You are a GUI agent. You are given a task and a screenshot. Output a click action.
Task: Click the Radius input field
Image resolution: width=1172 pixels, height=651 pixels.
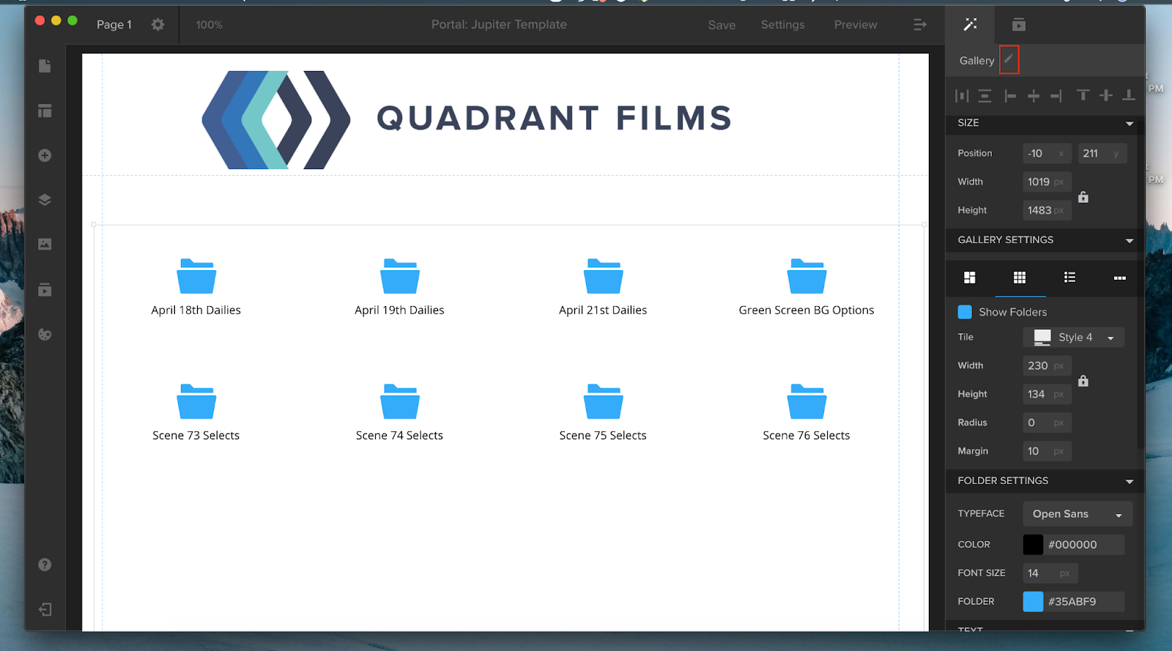coord(1047,423)
